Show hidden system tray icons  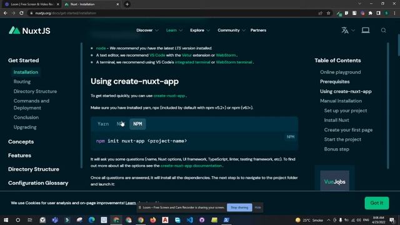pyautogui.click(x=329, y=220)
